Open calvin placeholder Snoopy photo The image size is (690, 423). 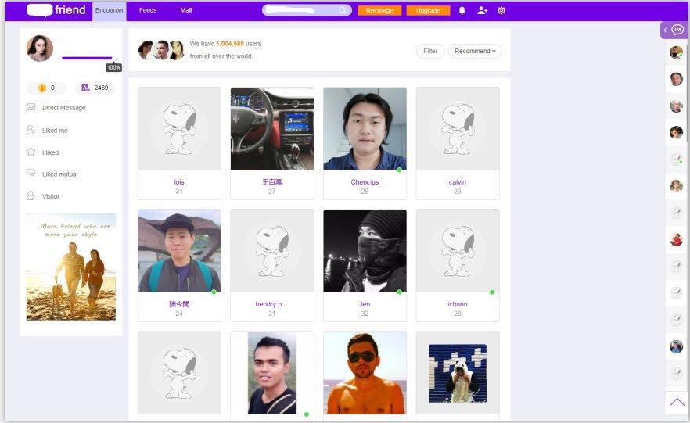click(458, 128)
